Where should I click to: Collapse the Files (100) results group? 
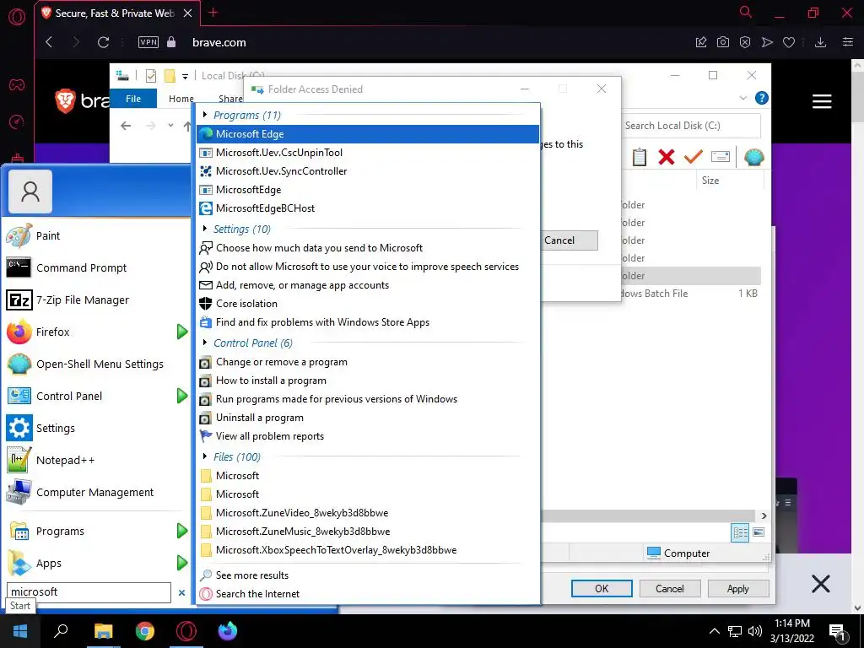(205, 456)
